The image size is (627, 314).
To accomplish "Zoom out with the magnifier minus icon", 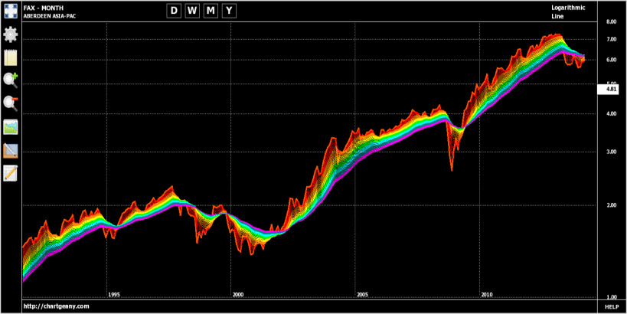I will click(x=11, y=103).
